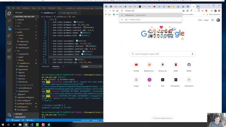Open Extensions view in VS Code activity bar
The image size is (226, 127).
(9, 50)
